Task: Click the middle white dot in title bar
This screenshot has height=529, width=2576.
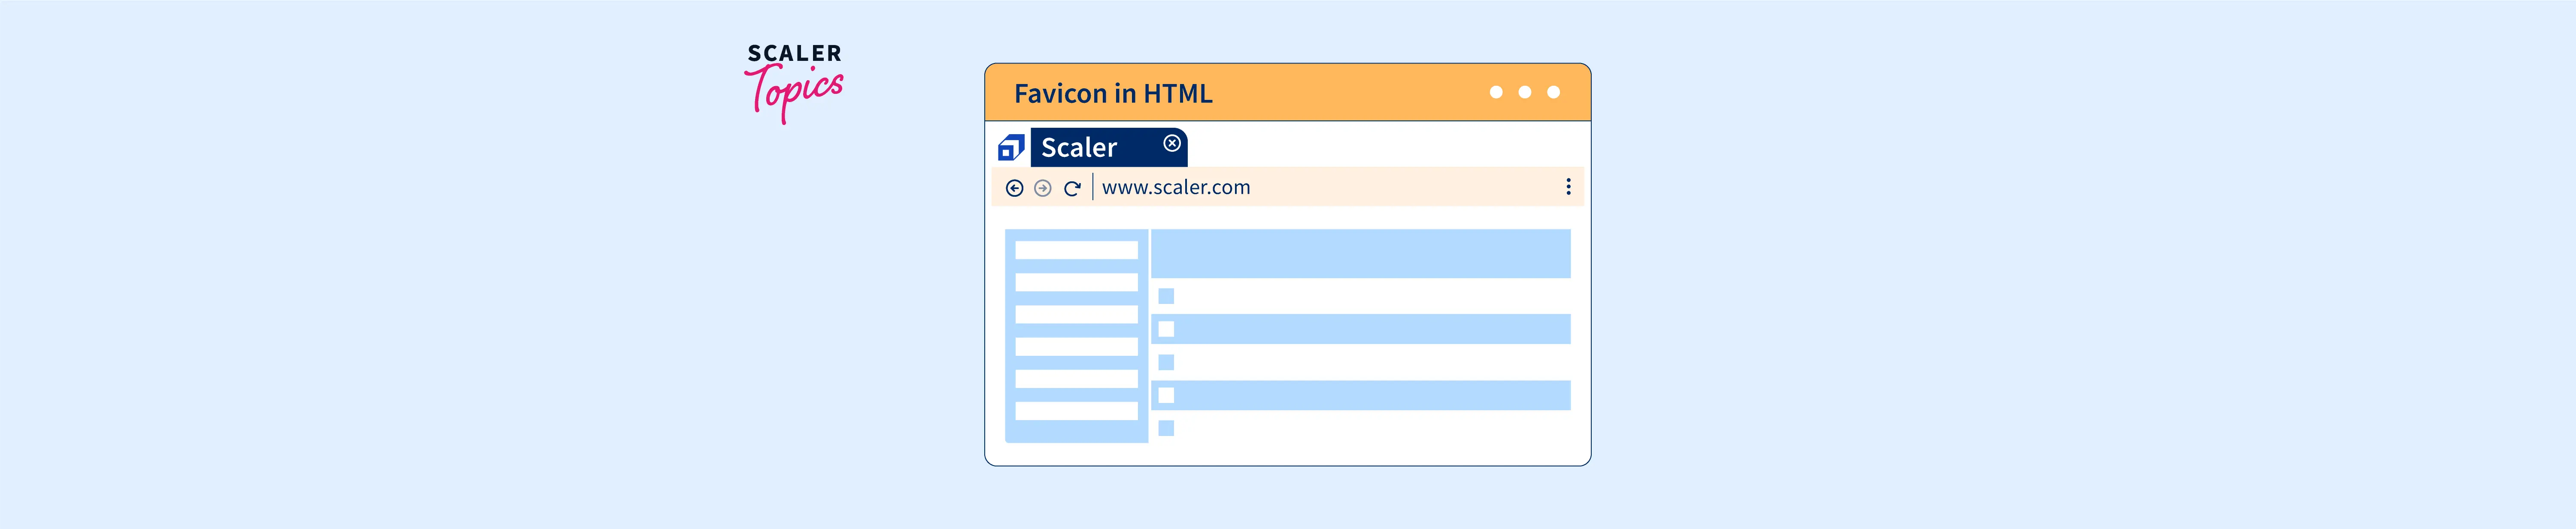Action: pos(1525,92)
